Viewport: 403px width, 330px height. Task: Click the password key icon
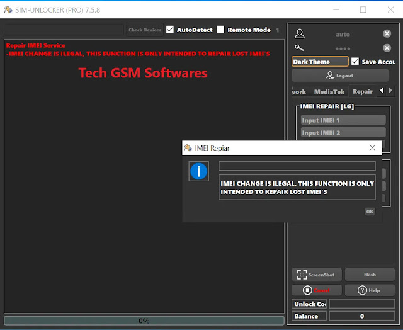[x=300, y=48]
